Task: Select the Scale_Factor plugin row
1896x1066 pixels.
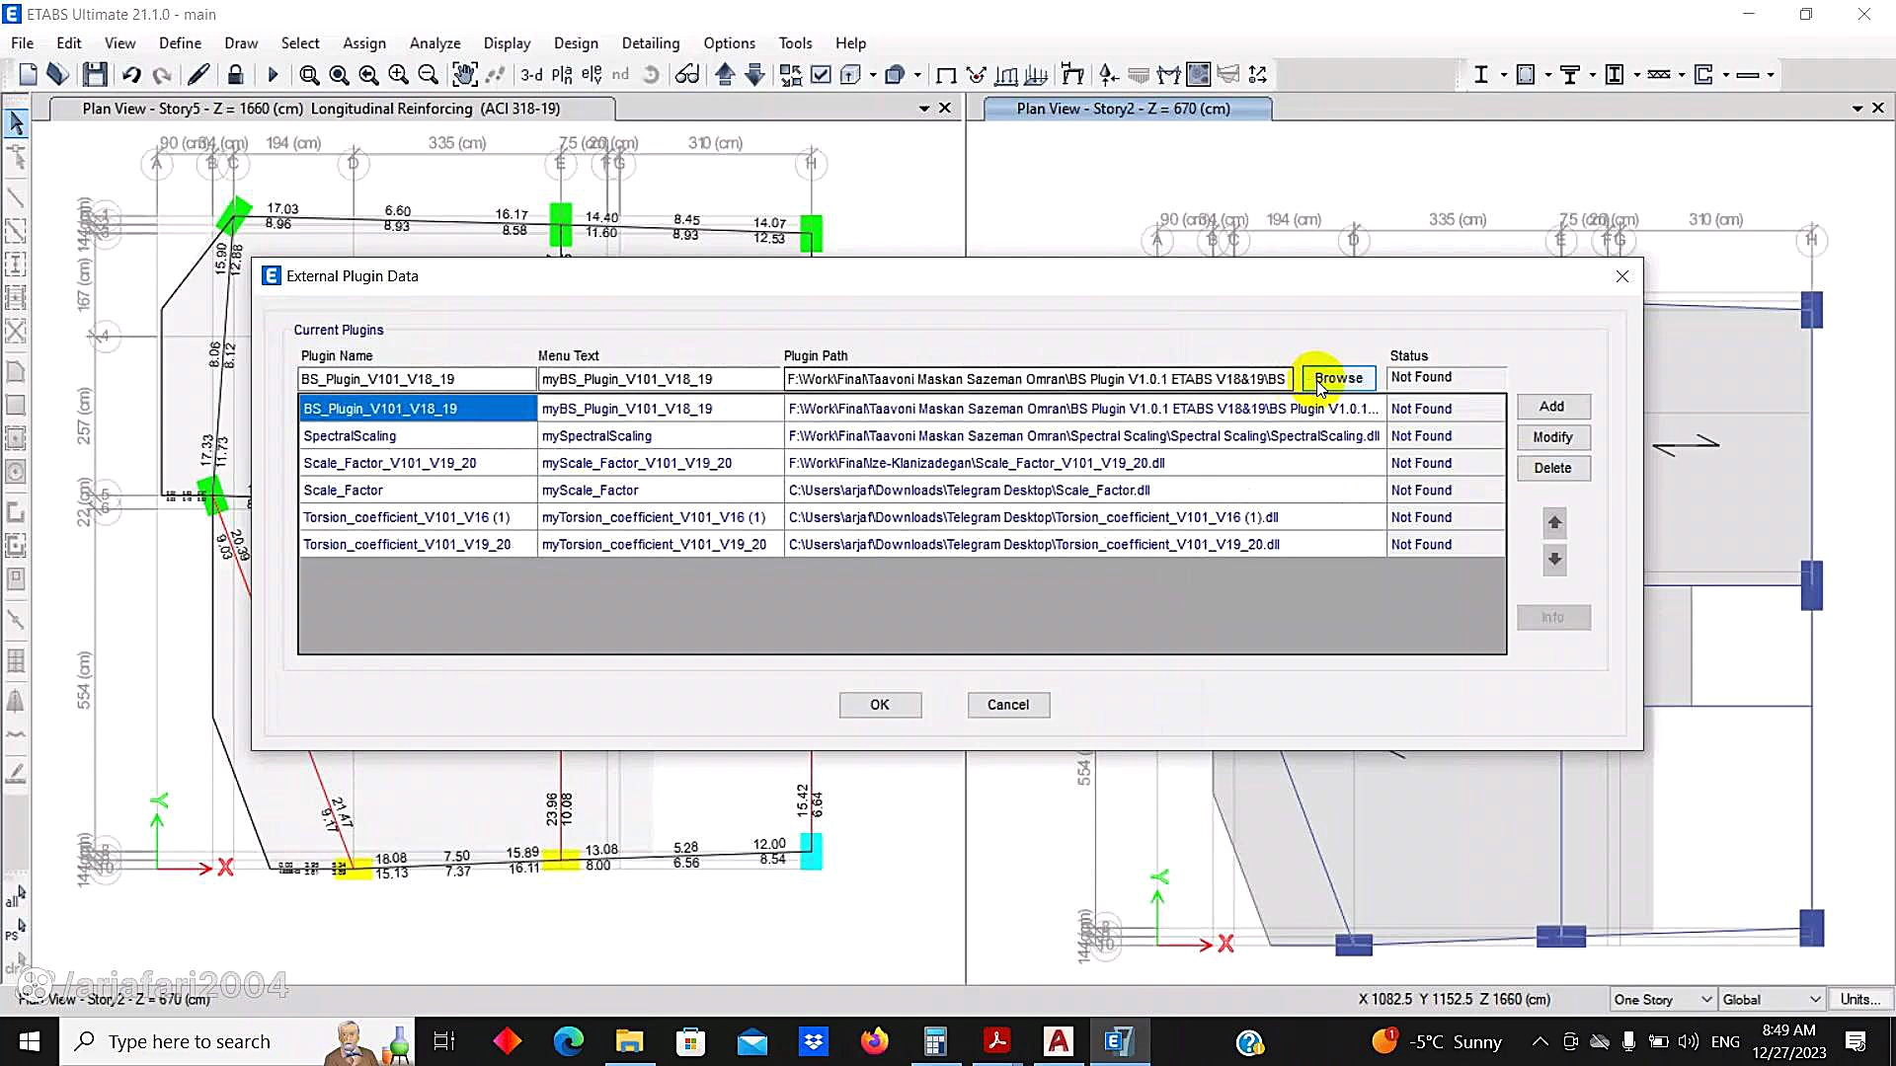Action: tap(902, 491)
